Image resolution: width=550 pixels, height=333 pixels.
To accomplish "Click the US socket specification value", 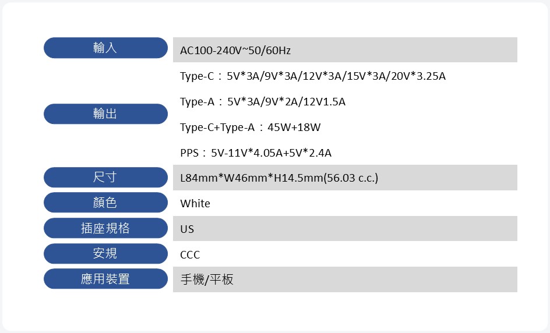I will click(x=187, y=229).
